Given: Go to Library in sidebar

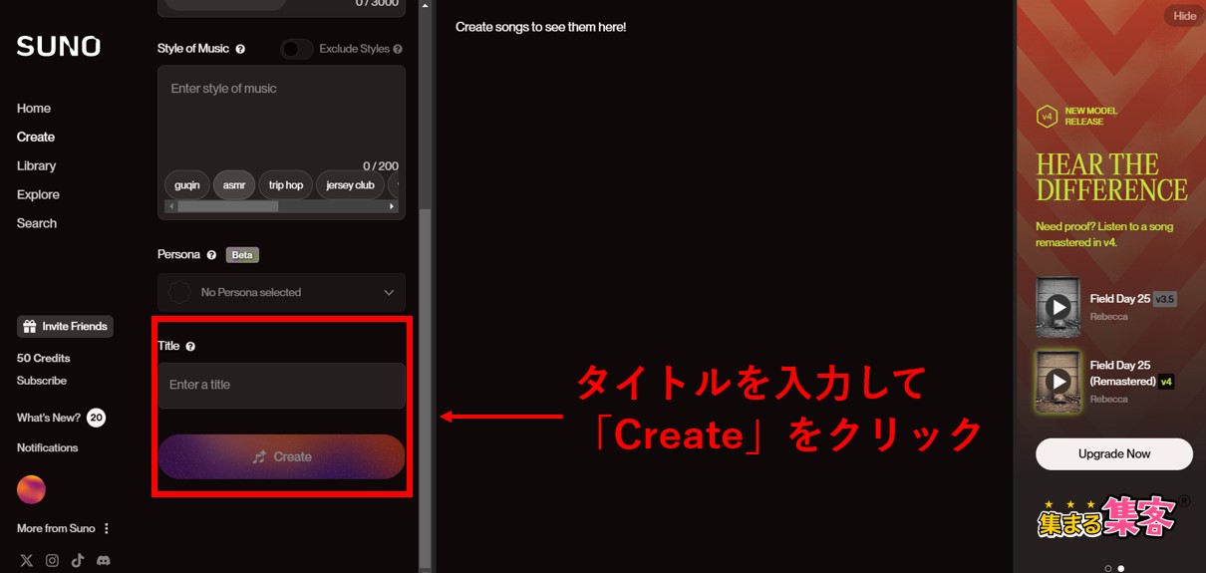Looking at the screenshot, I should coord(36,165).
